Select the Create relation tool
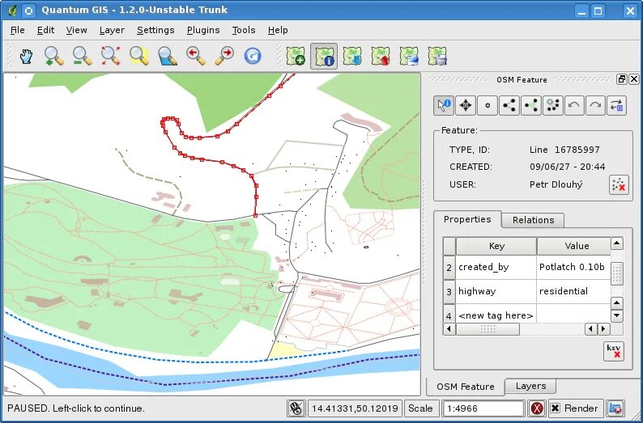The width and height of the screenshot is (643, 423). 553,105
